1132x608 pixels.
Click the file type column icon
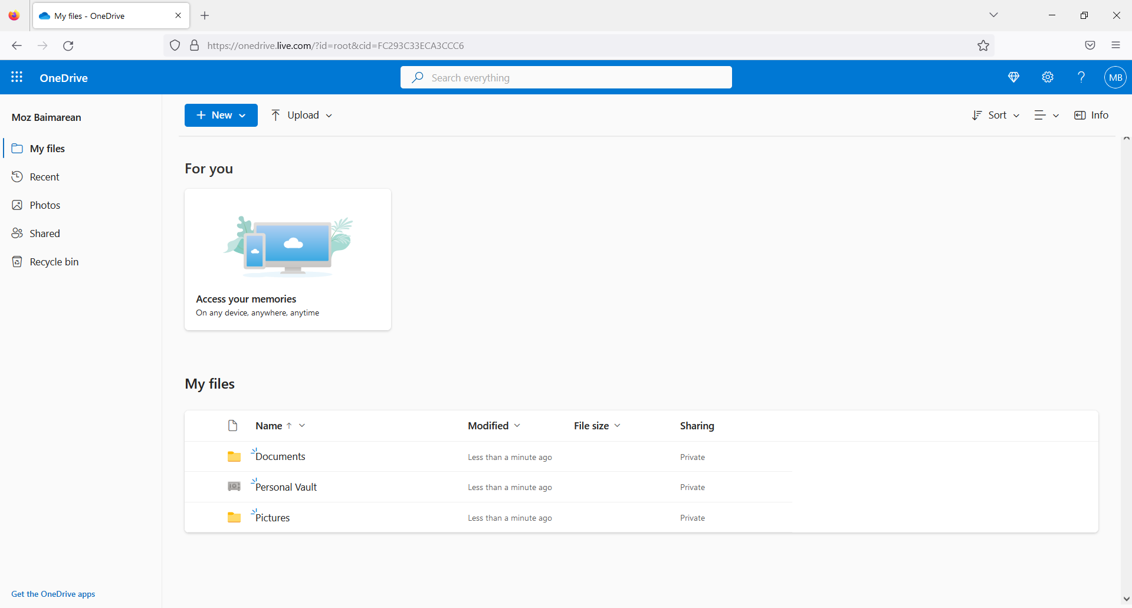pos(233,426)
